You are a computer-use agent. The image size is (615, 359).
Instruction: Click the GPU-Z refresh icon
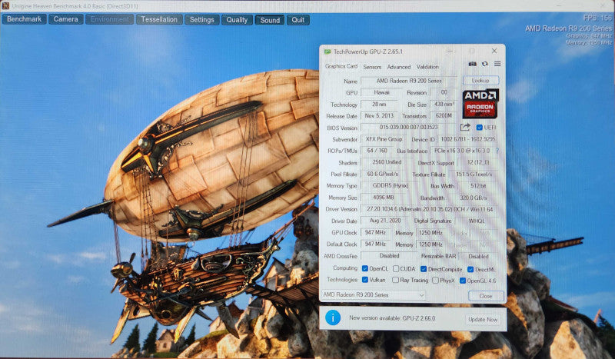[485, 64]
